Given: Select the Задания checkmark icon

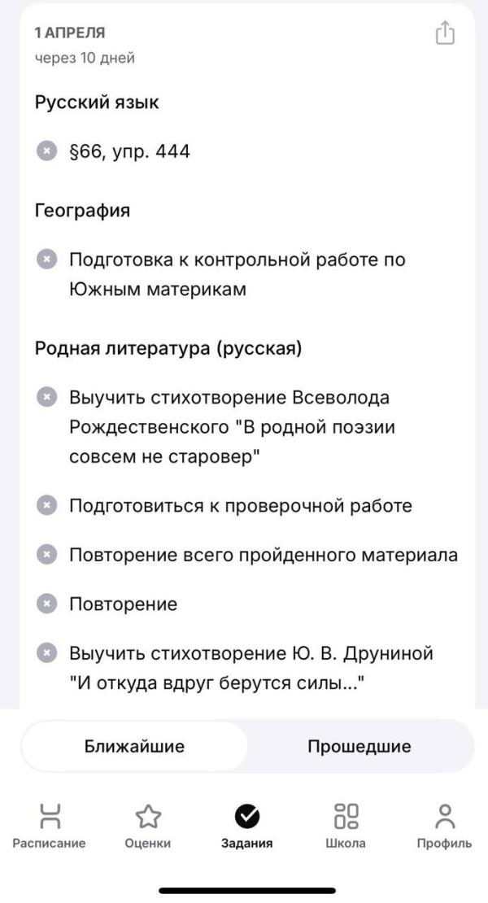Looking at the screenshot, I should point(247,816).
